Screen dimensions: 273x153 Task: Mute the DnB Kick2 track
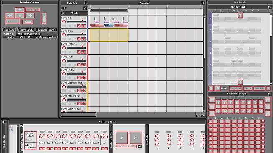(x=82, y=39)
